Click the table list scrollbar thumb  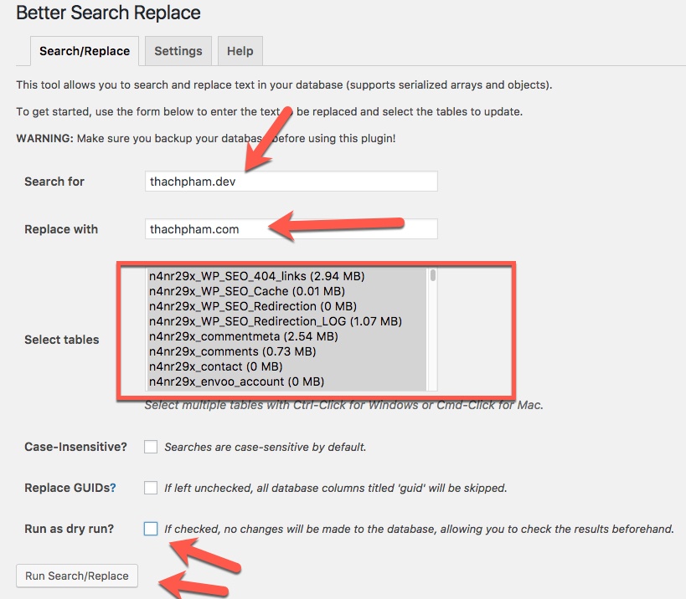tap(432, 275)
